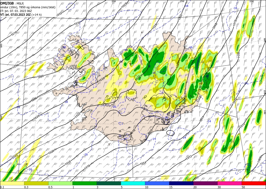
Task: Click the 'VT: þri. 07.03.2023 20Z' valid time line
Action: click(16, 15)
